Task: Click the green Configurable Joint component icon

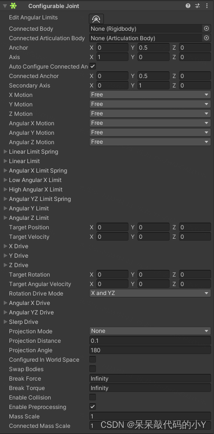Action: point(13,6)
